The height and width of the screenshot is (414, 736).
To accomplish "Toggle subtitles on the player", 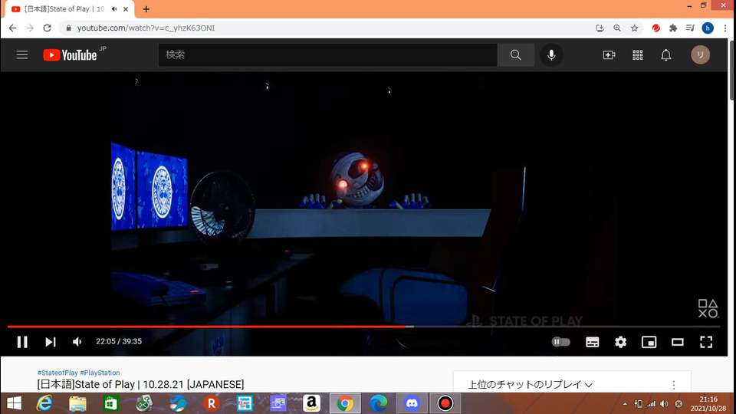I will click(593, 342).
